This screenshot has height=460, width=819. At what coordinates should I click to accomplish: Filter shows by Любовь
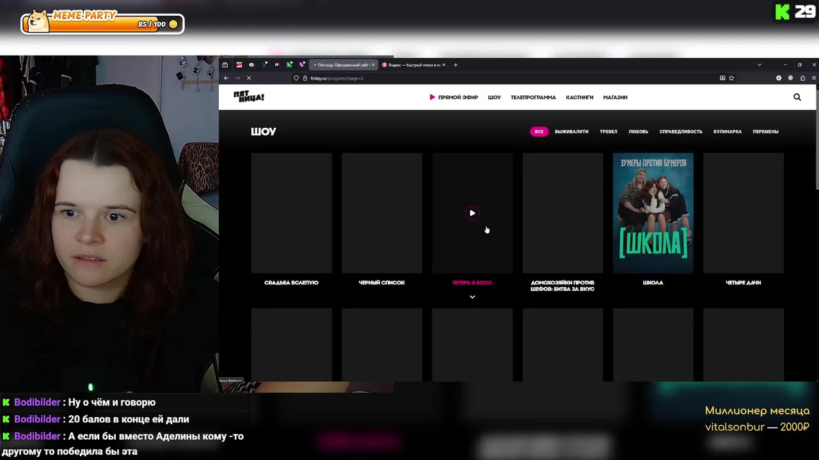[x=638, y=132]
